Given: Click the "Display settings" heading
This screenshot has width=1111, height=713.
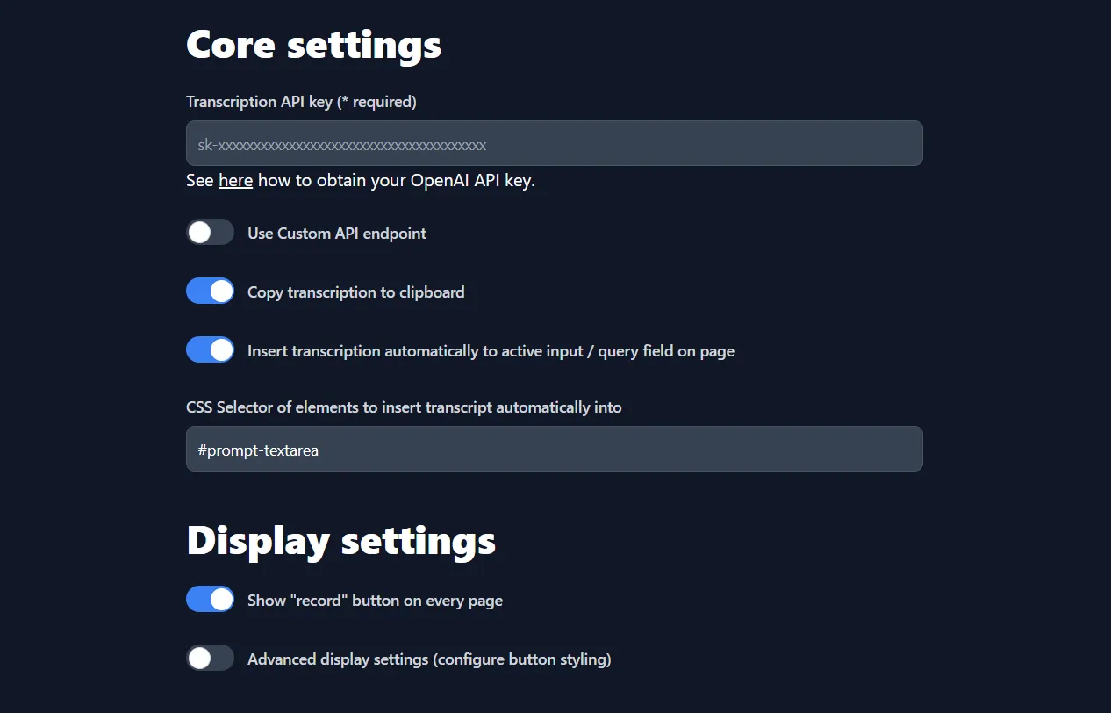Looking at the screenshot, I should pyautogui.click(x=340, y=541).
